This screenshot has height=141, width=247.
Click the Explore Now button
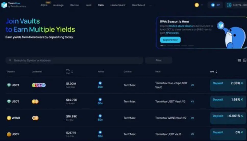point(170,40)
